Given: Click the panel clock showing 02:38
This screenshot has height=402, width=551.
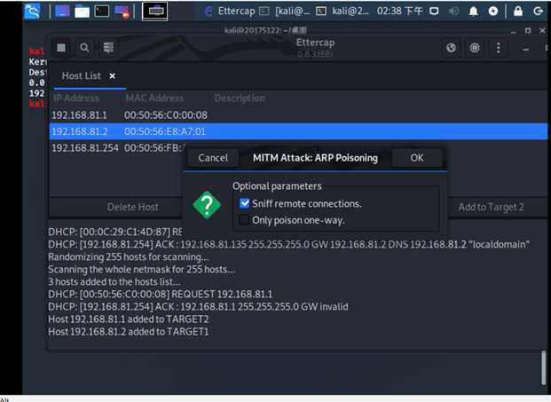Looking at the screenshot, I should [399, 12].
